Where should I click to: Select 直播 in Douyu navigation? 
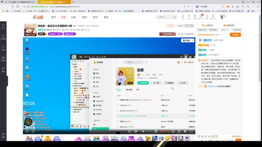[63, 17]
